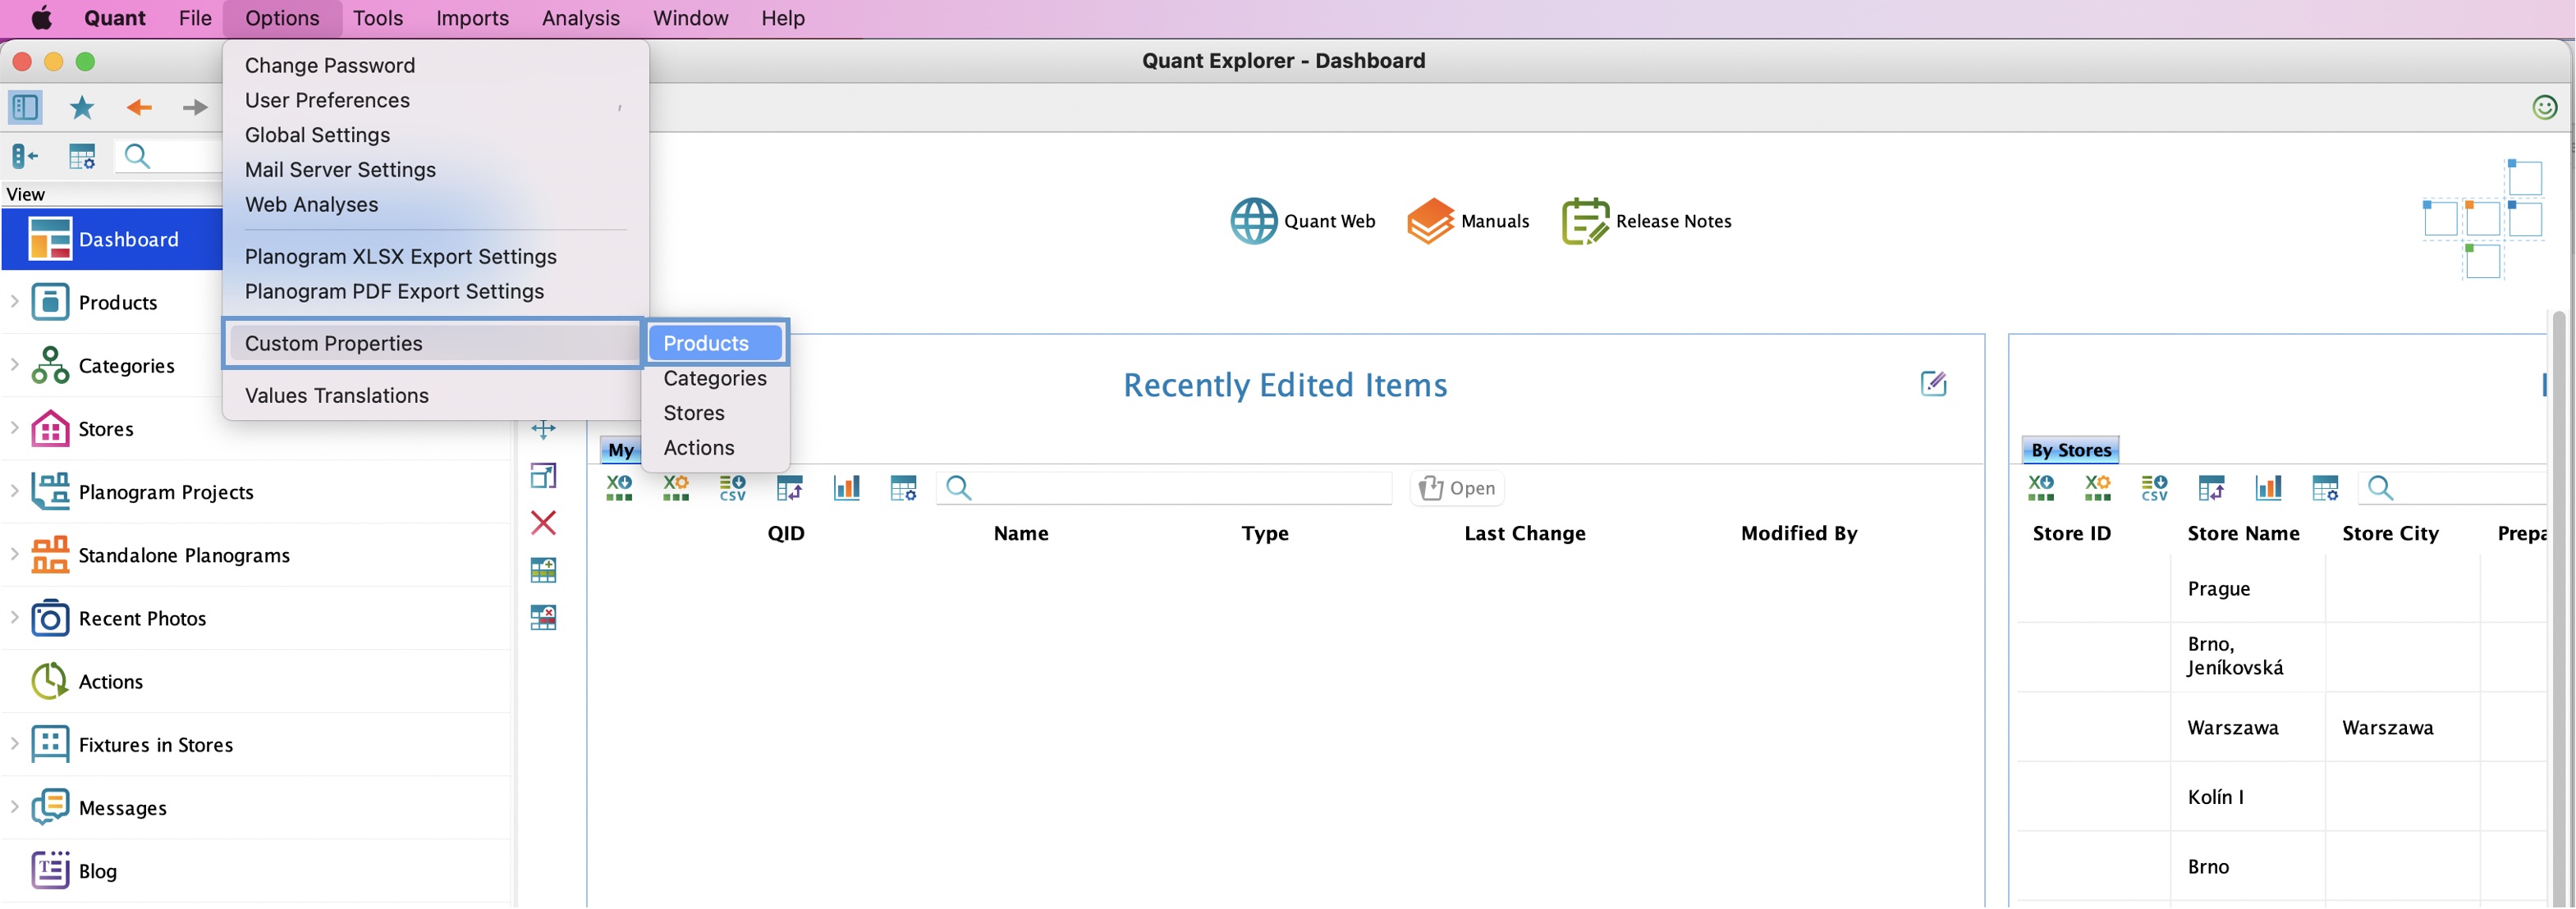The width and height of the screenshot is (2576, 909).
Task: Expand the Recent Photos tree node
Action: pyautogui.click(x=14, y=617)
